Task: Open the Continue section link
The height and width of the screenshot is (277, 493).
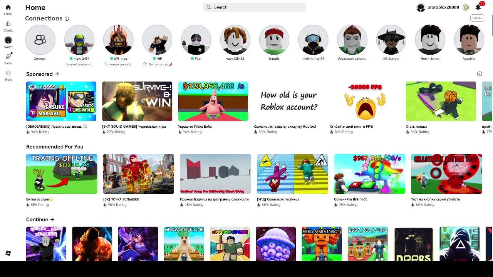Action: [x=40, y=219]
